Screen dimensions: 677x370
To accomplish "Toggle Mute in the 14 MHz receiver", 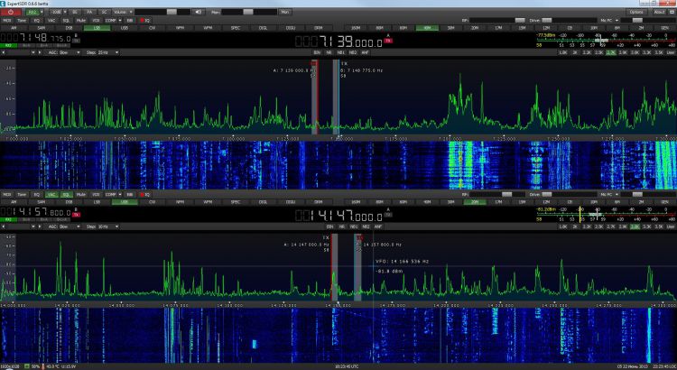I will (x=80, y=194).
